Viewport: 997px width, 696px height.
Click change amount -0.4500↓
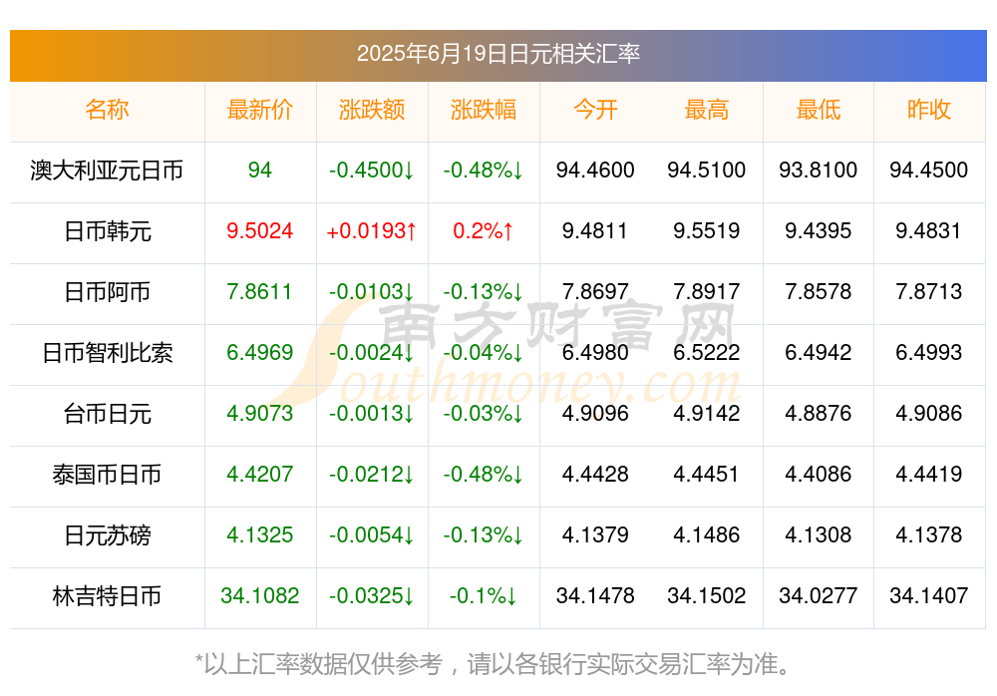click(371, 170)
